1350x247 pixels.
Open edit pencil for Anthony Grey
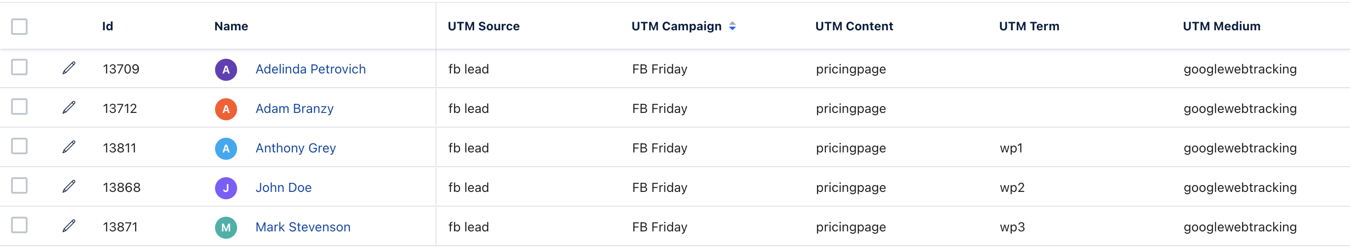tap(68, 147)
